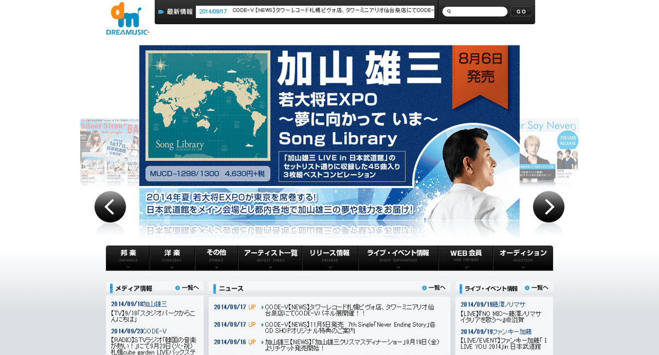Click the ニュース section heading
This screenshot has width=659, height=355.
(231, 288)
